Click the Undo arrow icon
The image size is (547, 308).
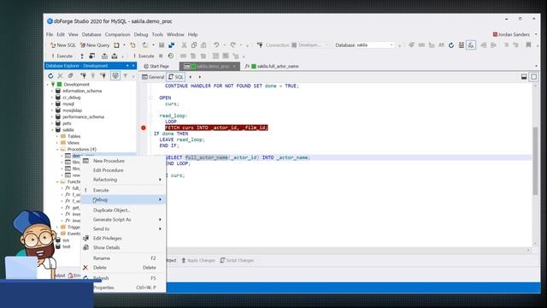[x=216, y=45]
